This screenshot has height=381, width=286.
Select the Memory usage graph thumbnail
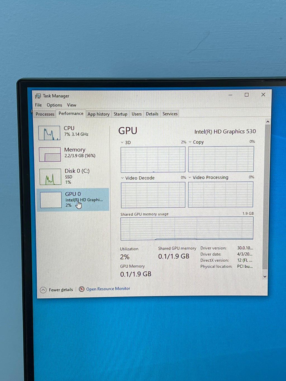pyautogui.click(x=50, y=154)
